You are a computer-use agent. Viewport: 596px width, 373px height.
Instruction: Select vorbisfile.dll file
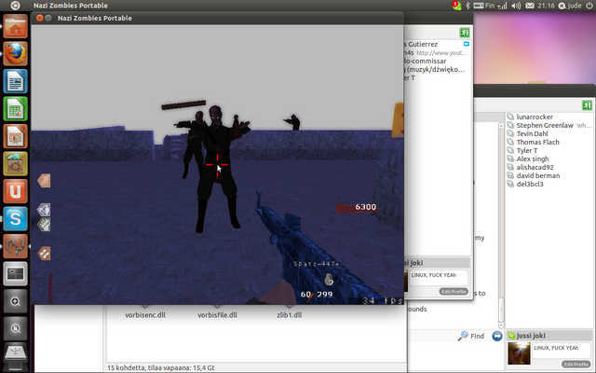217,315
